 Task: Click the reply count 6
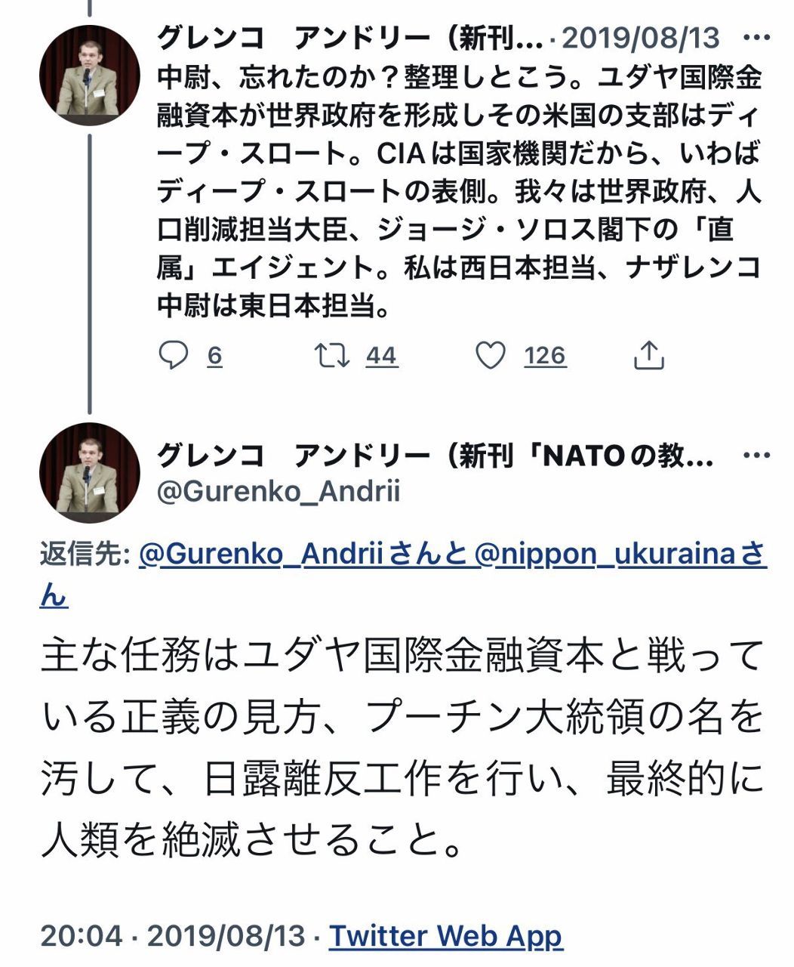[215, 355]
